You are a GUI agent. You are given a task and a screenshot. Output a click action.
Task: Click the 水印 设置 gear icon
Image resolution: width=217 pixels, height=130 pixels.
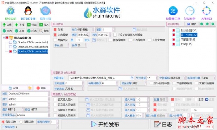[207, 99]
